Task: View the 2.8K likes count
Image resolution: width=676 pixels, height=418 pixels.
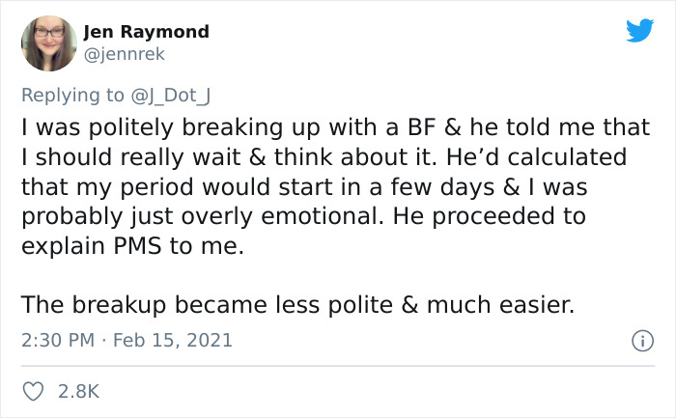Action: point(79,391)
